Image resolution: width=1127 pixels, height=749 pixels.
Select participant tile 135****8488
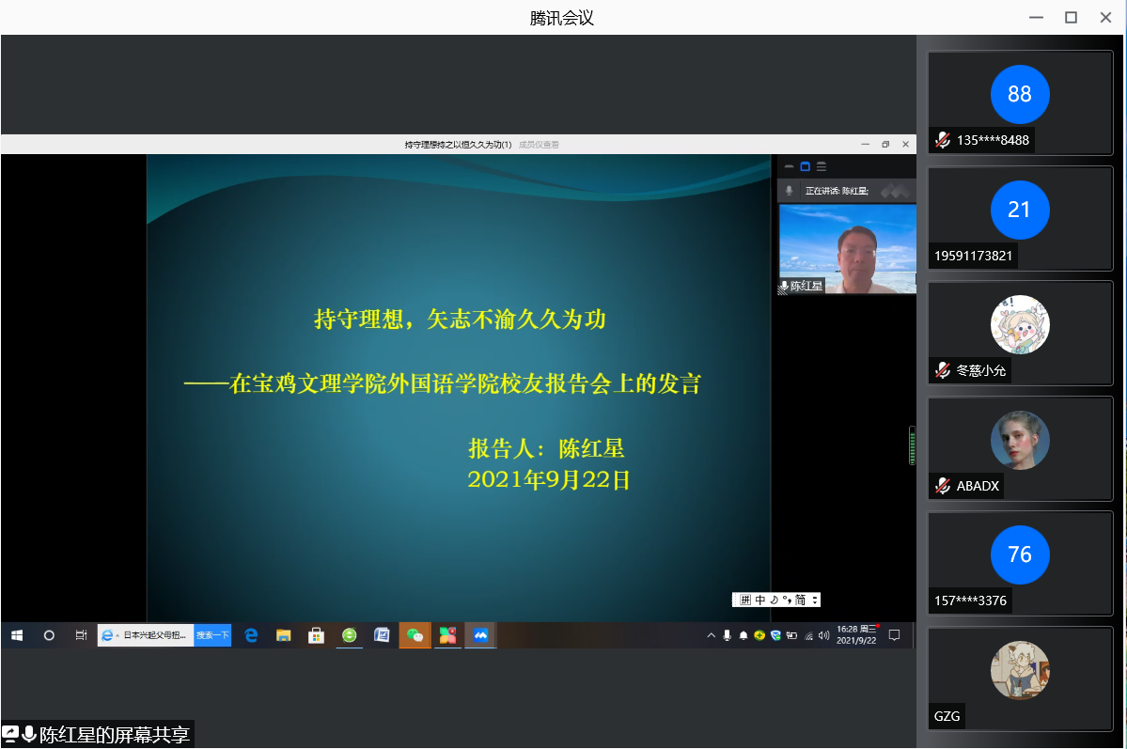1020,102
